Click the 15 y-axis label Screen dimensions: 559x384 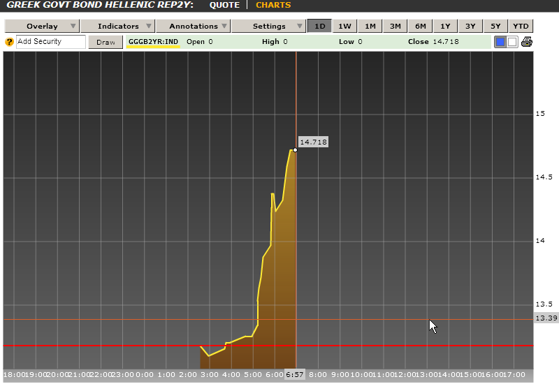tap(540, 114)
